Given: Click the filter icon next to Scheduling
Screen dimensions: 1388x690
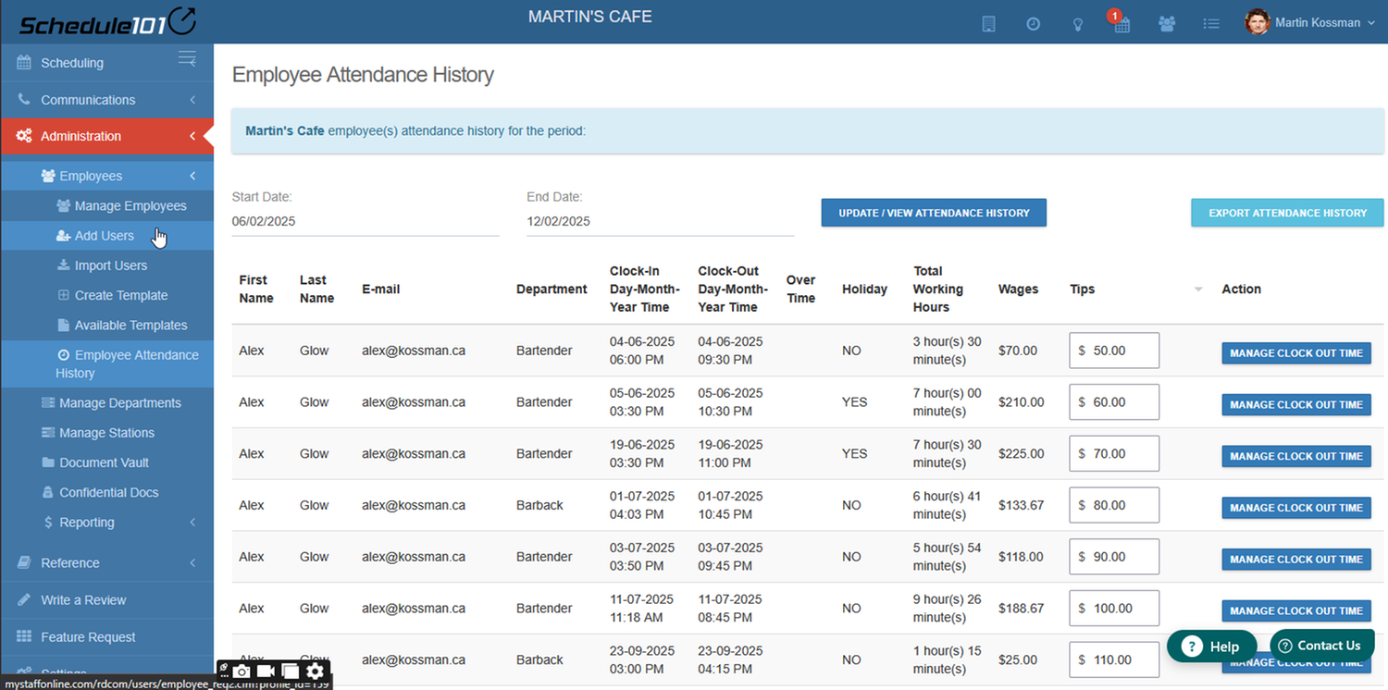Looking at the screenshot, I should (x=186, y=57).
